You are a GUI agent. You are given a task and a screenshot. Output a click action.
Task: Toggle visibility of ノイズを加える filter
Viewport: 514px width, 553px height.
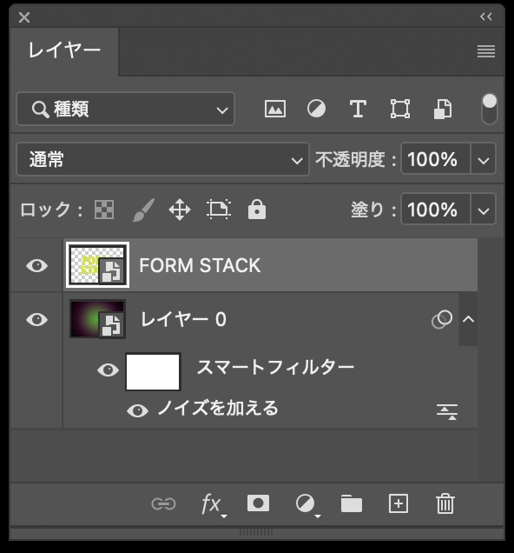[x=138, y=411]
